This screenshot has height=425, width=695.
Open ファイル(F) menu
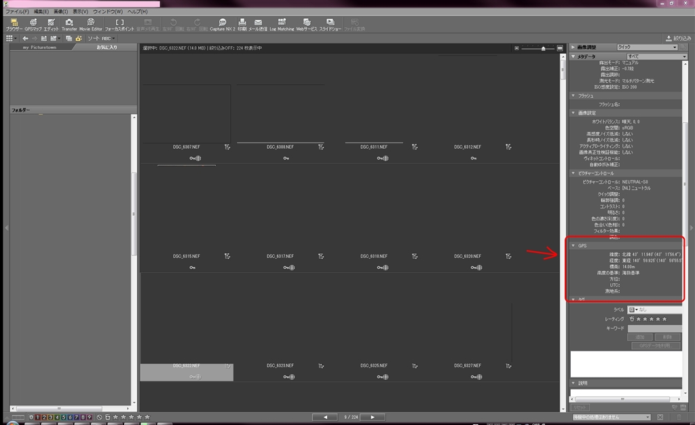pos(17,12)
